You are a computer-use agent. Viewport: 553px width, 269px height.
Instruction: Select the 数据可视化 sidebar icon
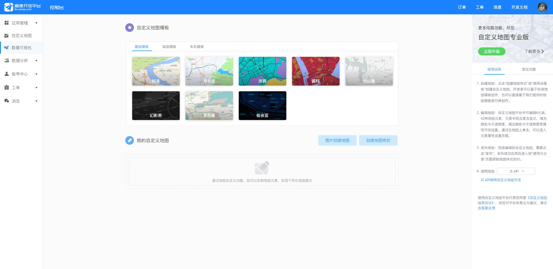(6, 48)
